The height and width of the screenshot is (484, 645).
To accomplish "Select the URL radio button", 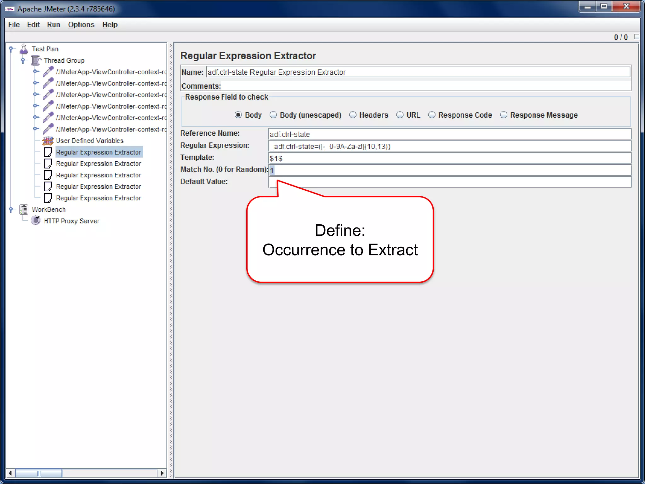I will click(400, 115).
